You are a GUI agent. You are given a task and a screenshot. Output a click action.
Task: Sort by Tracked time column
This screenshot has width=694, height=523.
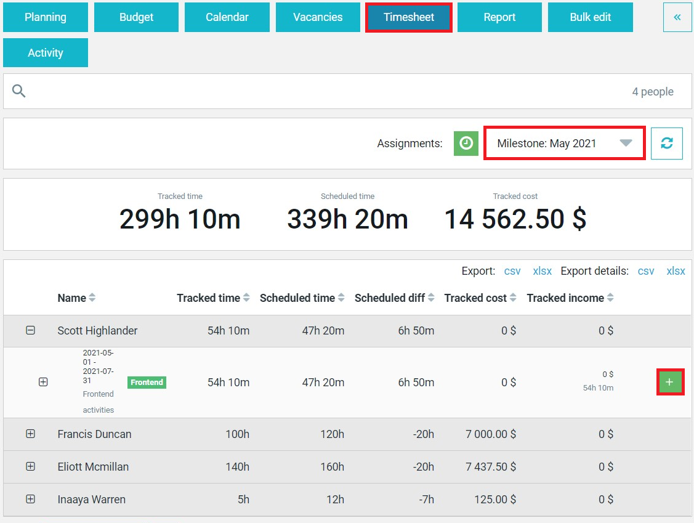pos(213,298)
